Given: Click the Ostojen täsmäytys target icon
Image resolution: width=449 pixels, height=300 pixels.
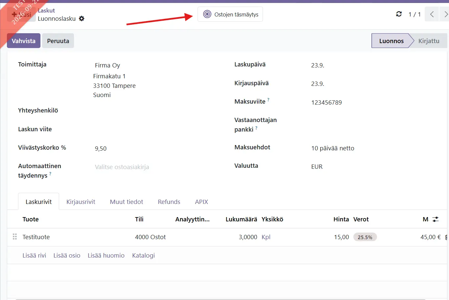Looking at the screenshot, I should (207, 14).
